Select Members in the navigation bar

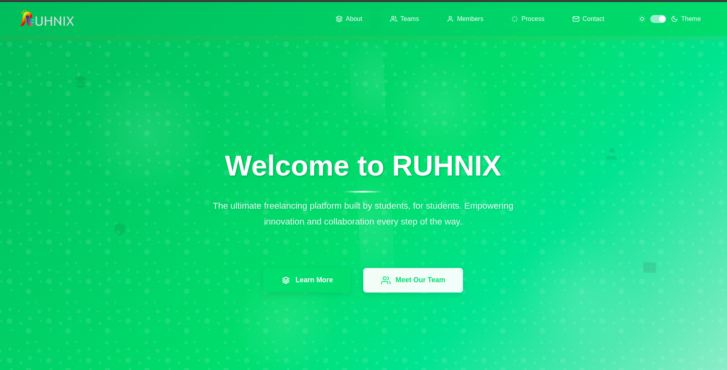[x=470, y=19]
